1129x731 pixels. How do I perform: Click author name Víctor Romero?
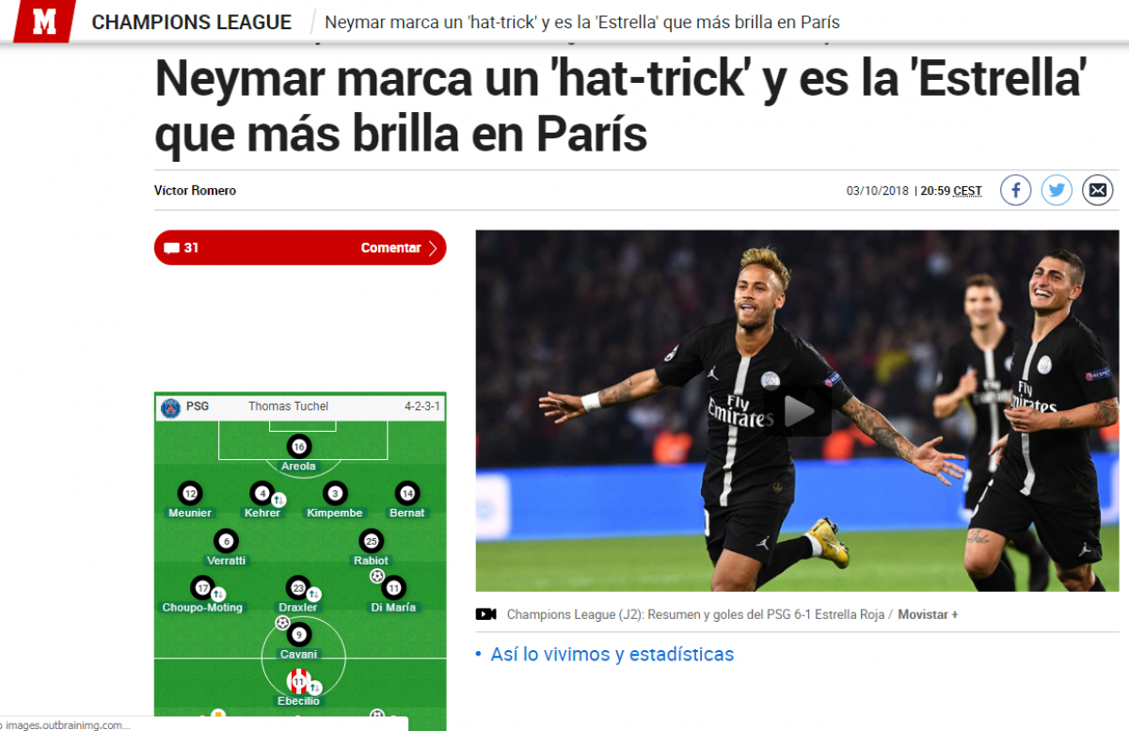195,191
